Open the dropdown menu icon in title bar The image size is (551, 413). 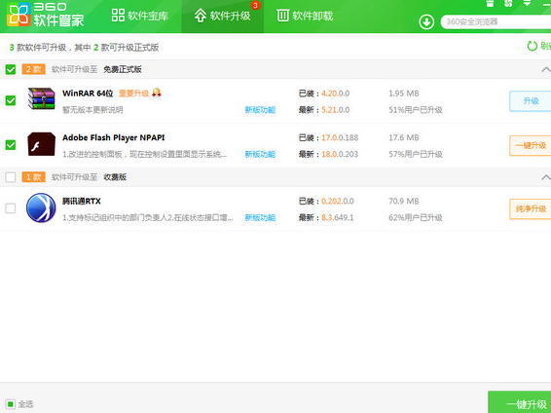tap(527, 4)
